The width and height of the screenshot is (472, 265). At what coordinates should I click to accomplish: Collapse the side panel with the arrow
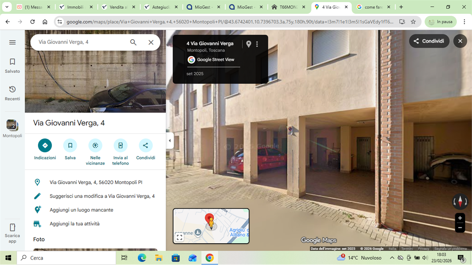[x=170, y=141]
